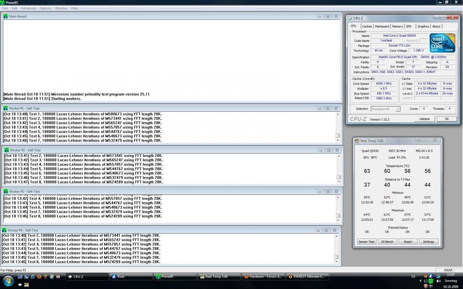Screen dimensions: 463x289
Task: Click the red security shield tray icon
Action: [426, 286]
